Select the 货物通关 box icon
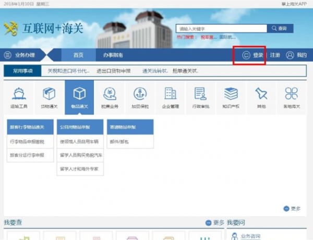Image resolution: width=313 pixels, height=240 pixels. tap(49, 97)
